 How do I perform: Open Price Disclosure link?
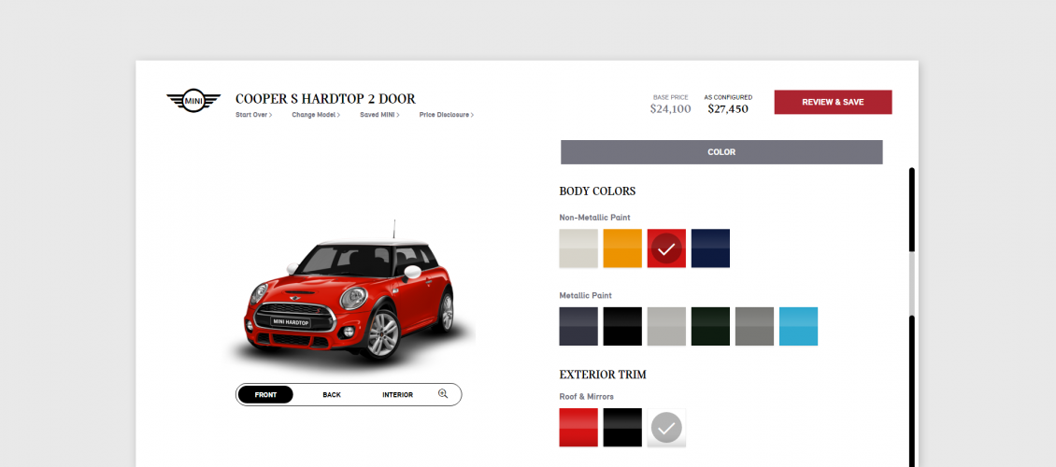point(447,115)
